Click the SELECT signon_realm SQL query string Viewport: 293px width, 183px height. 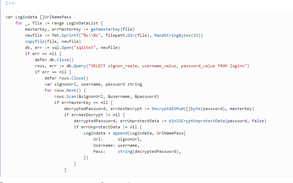167,66
